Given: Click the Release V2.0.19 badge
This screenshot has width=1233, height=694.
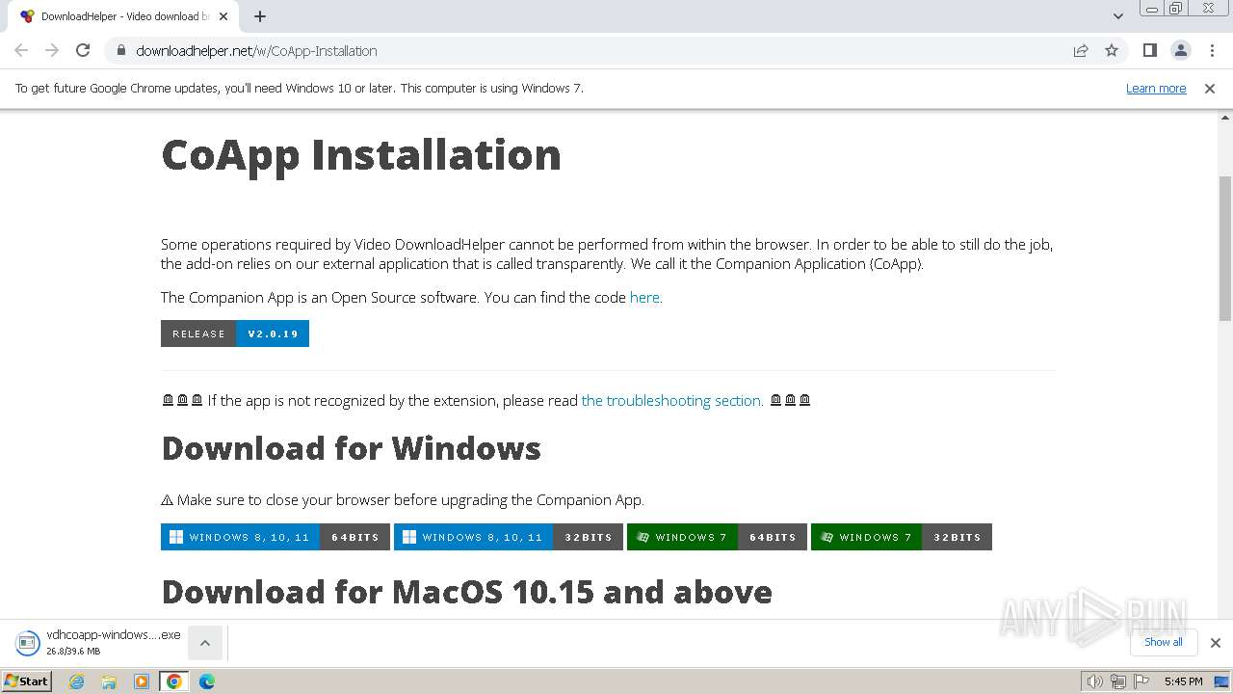Looking at the screenshot, I should coord(235,334).
